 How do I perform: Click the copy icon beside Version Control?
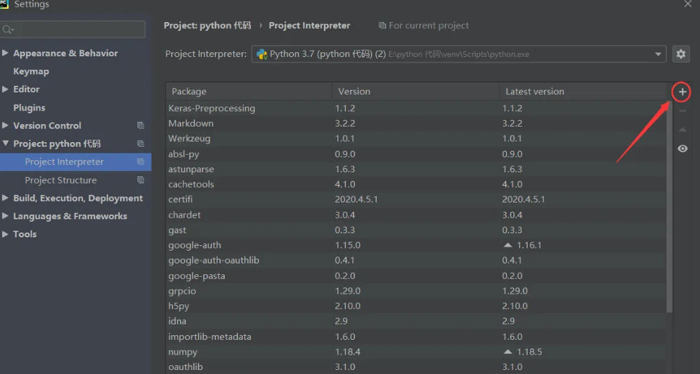click(141, 125)
